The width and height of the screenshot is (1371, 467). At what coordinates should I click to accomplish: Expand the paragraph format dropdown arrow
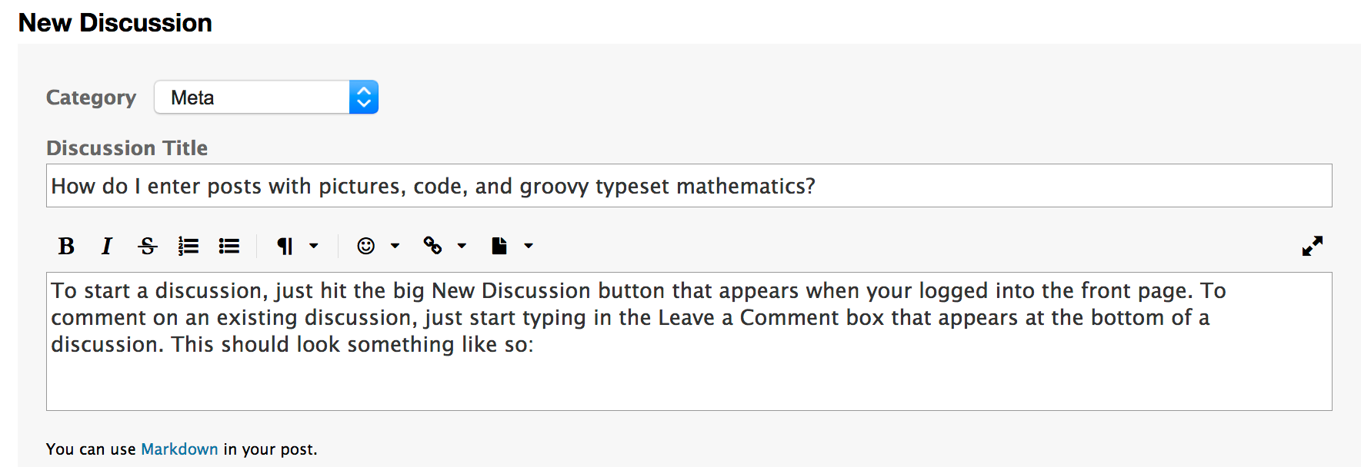(x=314, y=246)
